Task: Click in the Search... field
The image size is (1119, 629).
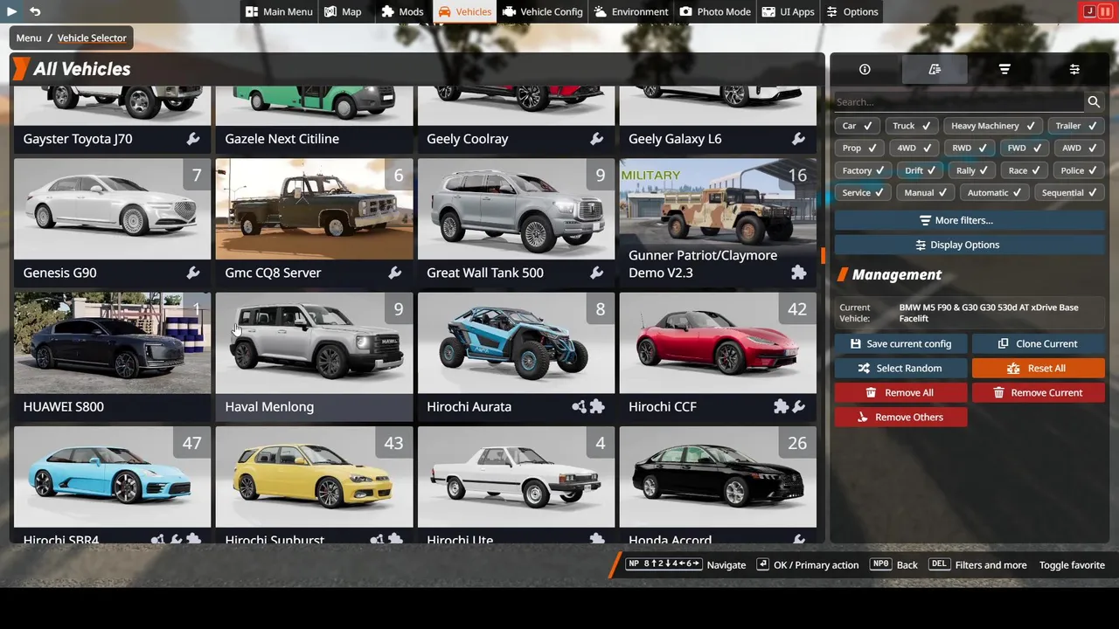Action: 959,102
